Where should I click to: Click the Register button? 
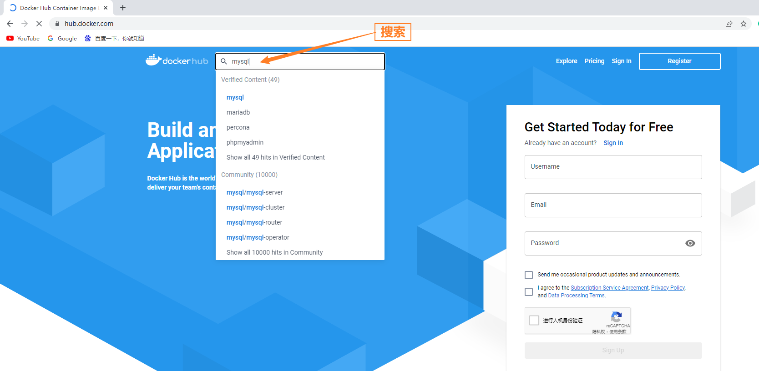coord(679,61)
